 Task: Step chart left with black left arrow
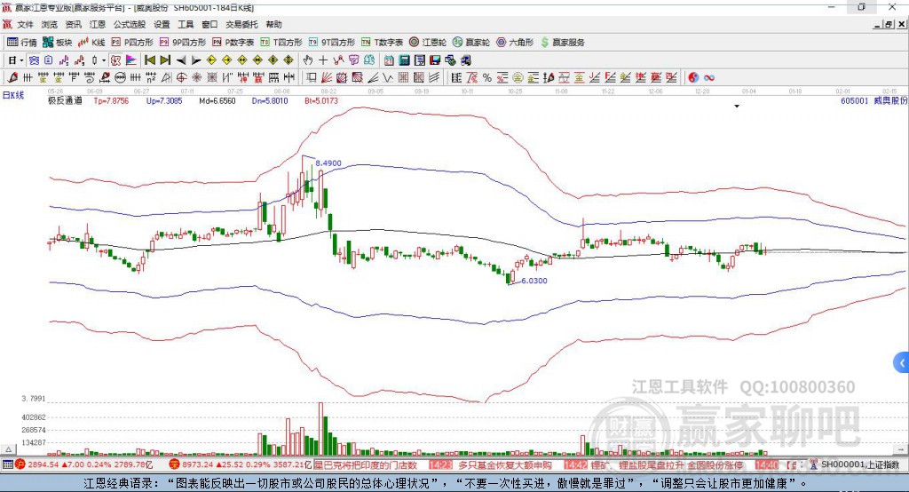click(181, 60)
